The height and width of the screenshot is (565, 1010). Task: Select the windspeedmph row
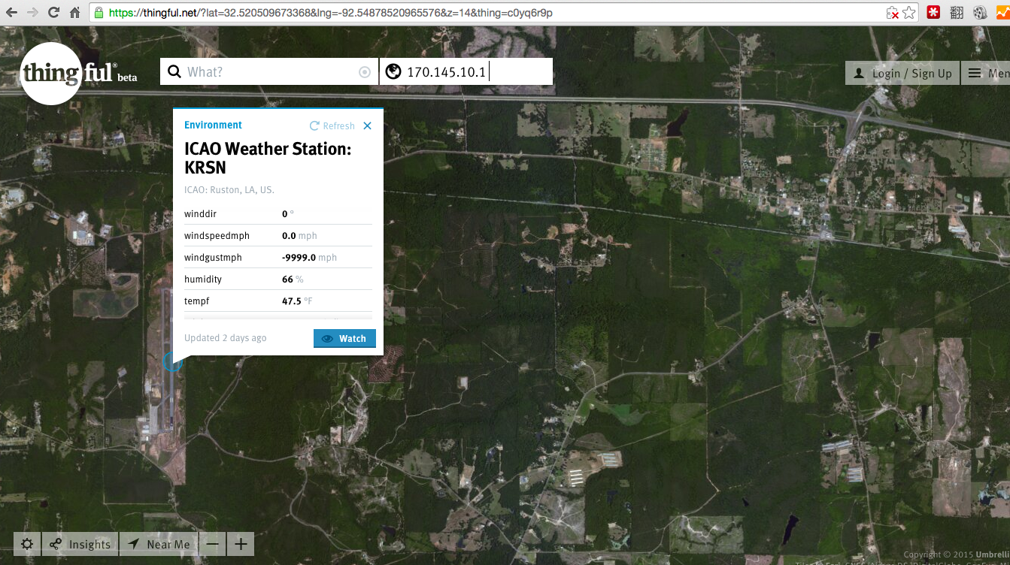[278, 236]
